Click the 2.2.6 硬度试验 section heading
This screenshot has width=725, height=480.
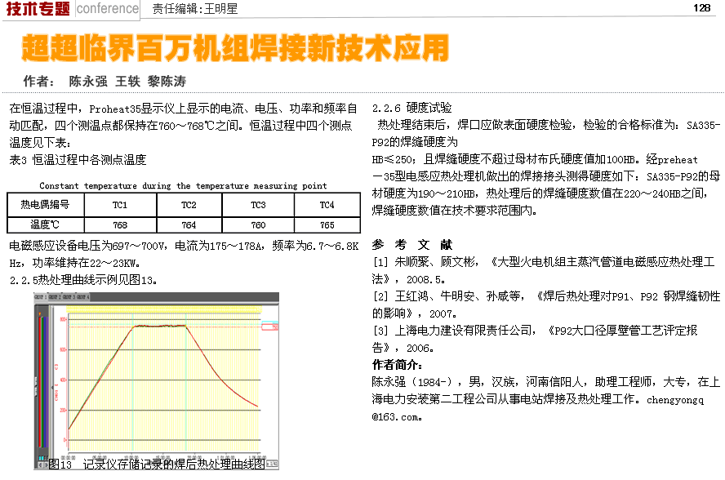[x=411, y=109]
